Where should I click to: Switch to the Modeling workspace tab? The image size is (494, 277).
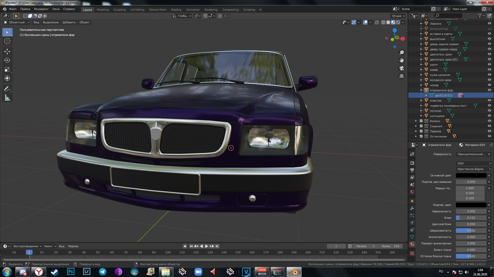103,10
